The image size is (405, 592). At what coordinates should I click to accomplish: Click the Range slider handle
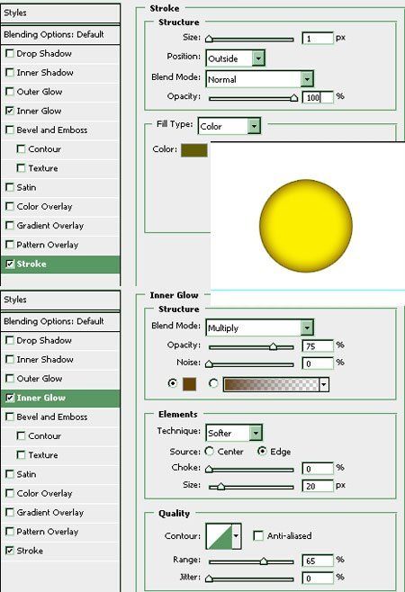[x=264, y=561]
